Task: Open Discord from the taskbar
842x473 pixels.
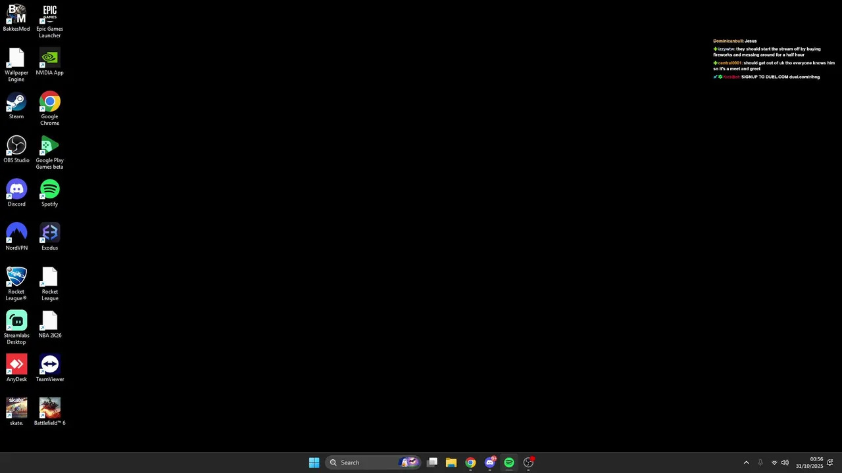Action: tap(490, 462)
